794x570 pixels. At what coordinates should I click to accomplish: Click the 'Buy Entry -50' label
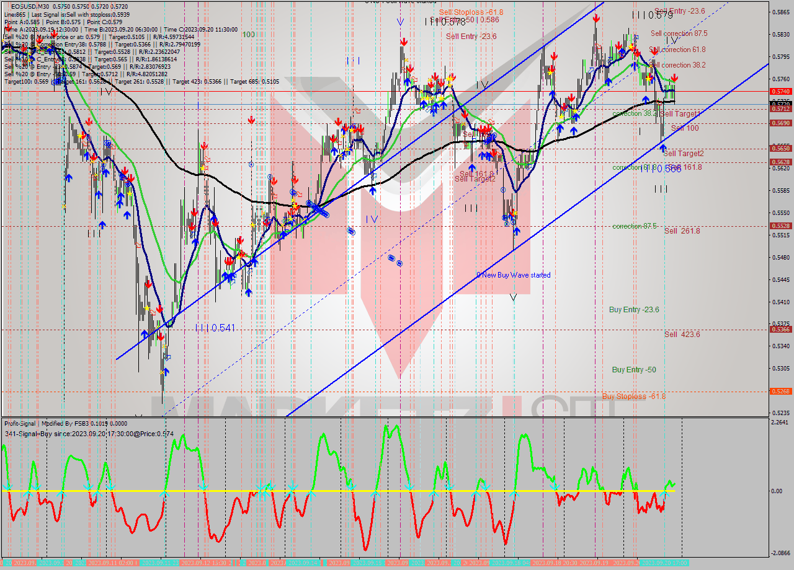coord(634,370)
